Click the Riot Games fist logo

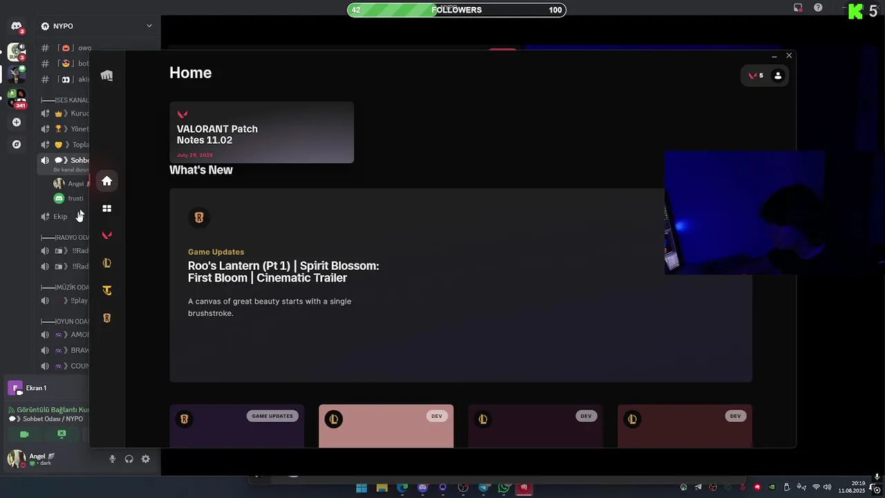coord(106,75)
